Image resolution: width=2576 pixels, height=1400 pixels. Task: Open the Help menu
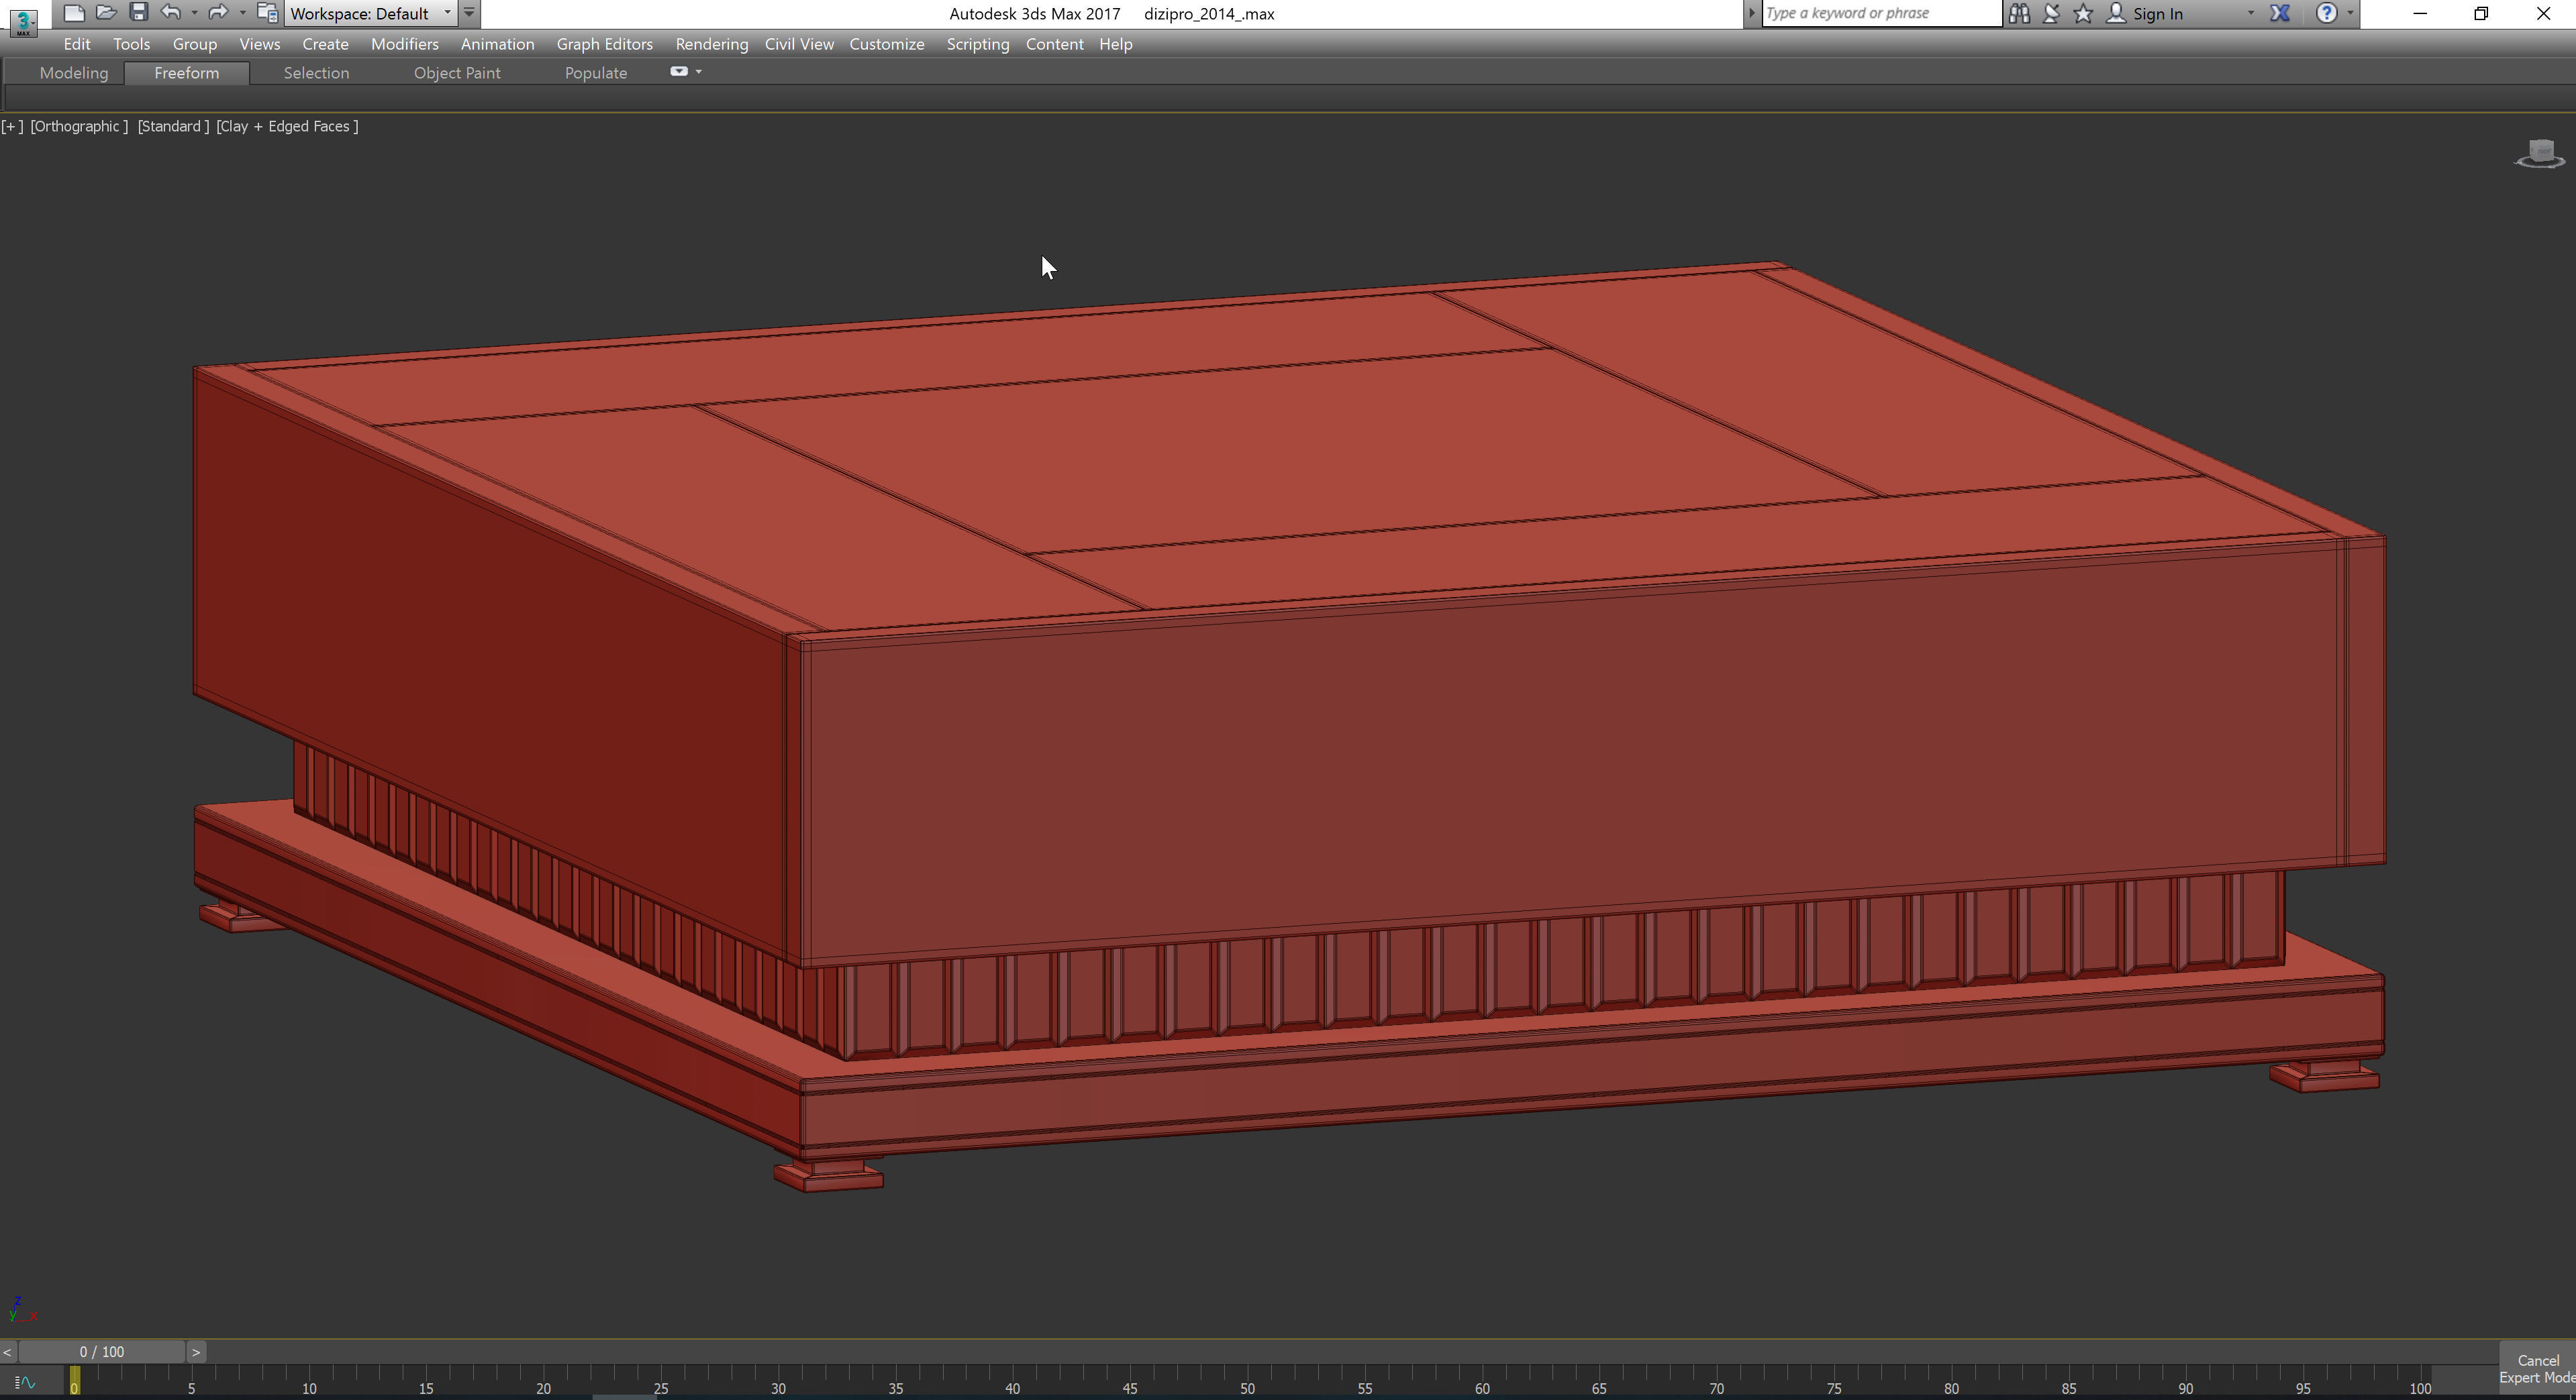[x=1115, y=44]
